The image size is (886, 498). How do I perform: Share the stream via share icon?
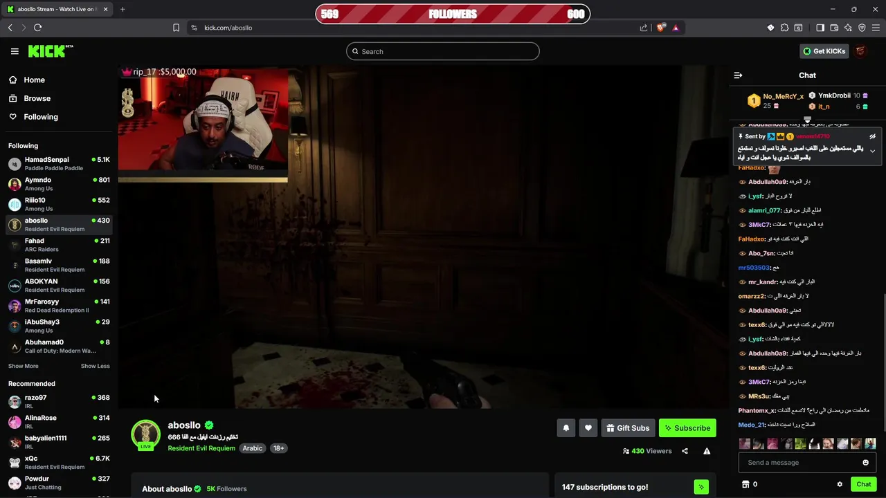pyautogui.click(x=685, y=451)
